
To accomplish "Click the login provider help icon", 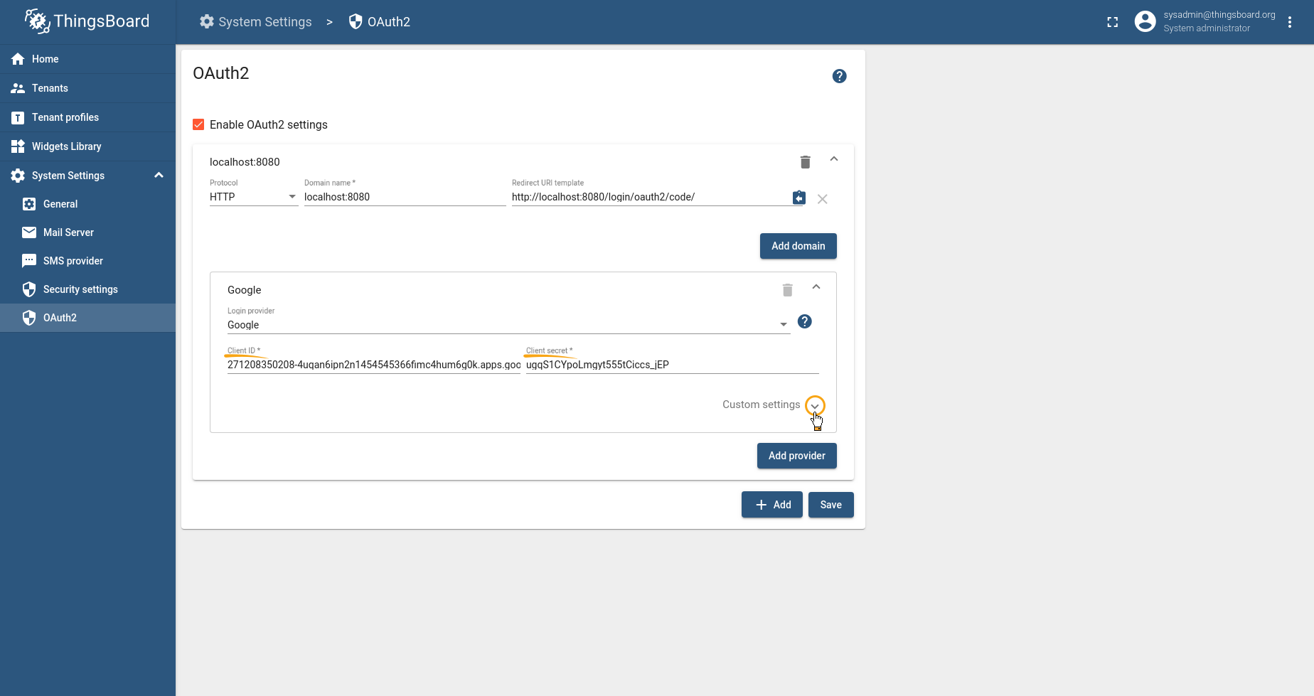I will (805, 321).
